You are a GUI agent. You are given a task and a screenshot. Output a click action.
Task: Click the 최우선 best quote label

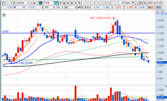point(88,8)
